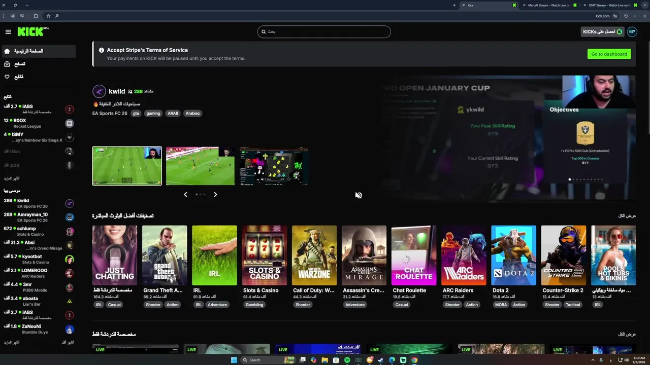Click عرض الكل for chat-only section

coord(627,335)
